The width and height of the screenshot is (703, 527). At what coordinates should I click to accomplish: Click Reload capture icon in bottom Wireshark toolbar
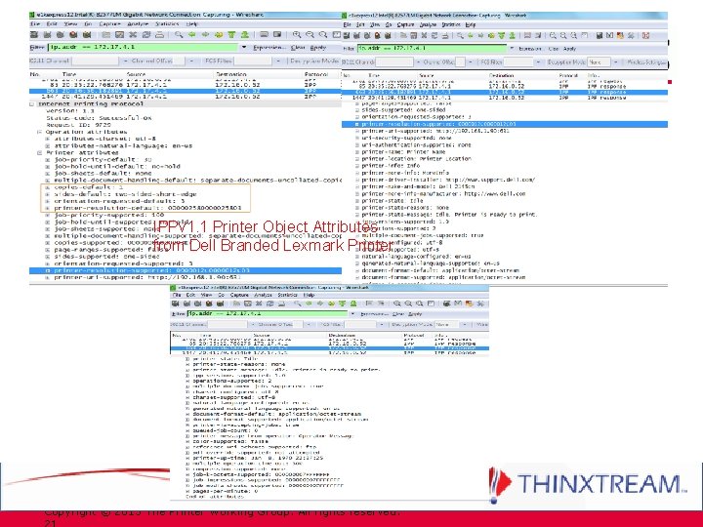269,304
